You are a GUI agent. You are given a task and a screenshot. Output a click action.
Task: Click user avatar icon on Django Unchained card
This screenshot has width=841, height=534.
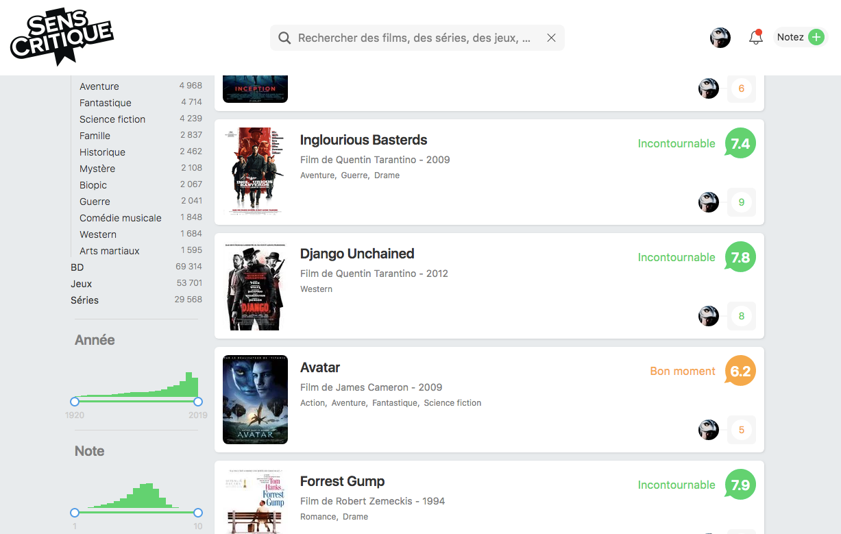tap(709, 316)
